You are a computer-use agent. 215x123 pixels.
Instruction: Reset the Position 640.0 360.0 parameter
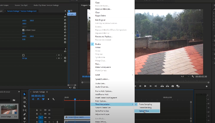[65, 20]
